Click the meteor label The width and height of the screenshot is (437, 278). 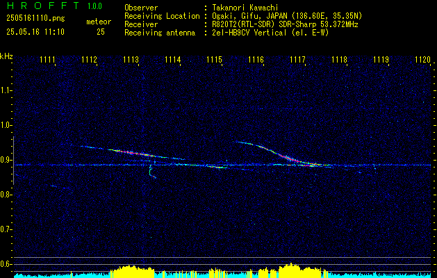pyautogui.click(x=99, y=22)
